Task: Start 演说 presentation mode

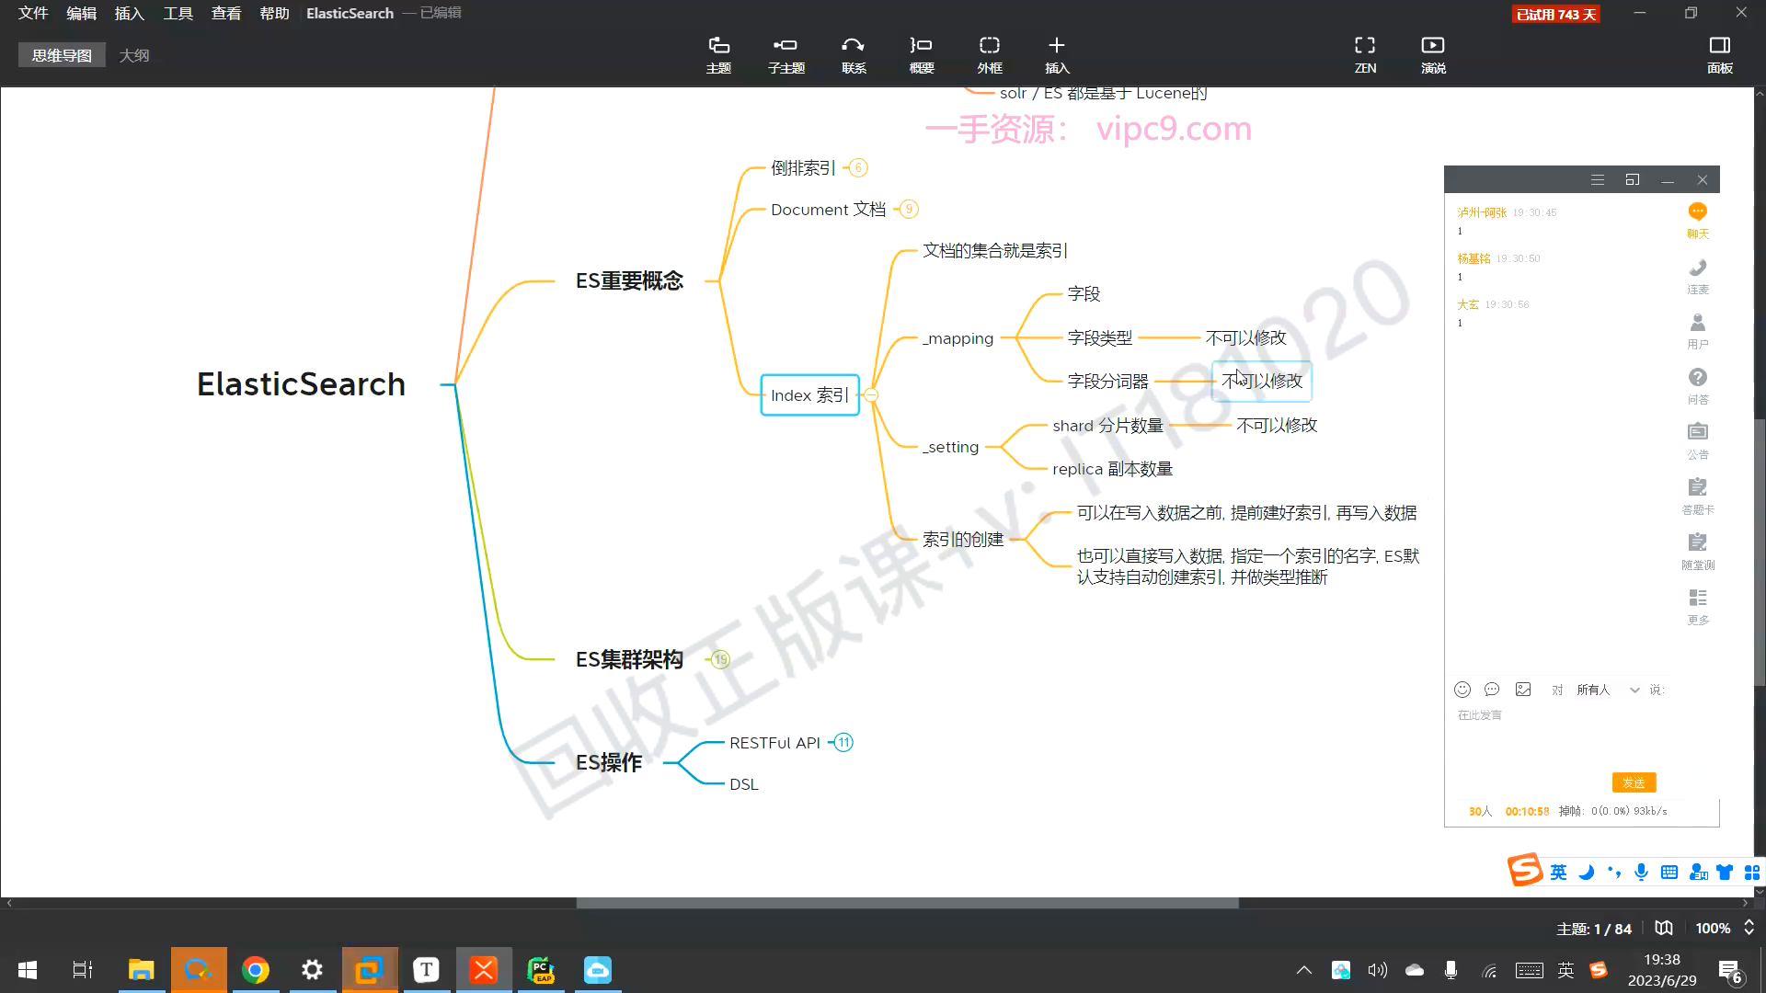Action: click(1432, 54)
